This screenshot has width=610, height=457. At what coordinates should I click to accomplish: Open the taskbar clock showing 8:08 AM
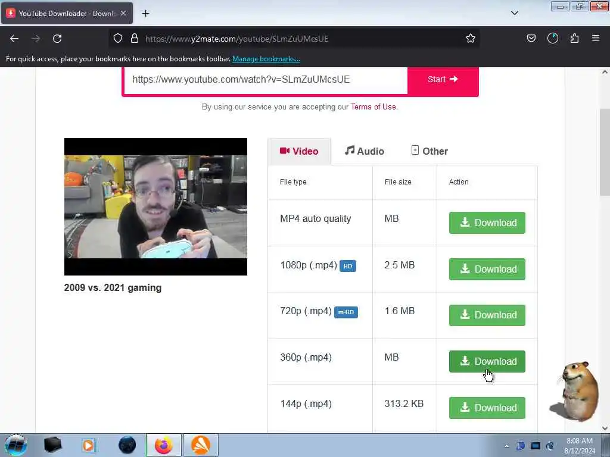pos(580,446)
